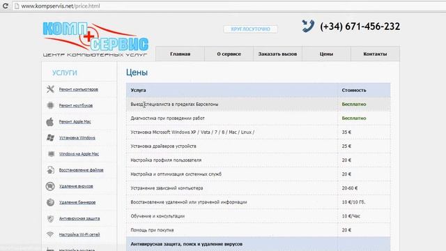
Task: Click the Apple icon for Ремонт Apple Mac
Action: (50, 121)
